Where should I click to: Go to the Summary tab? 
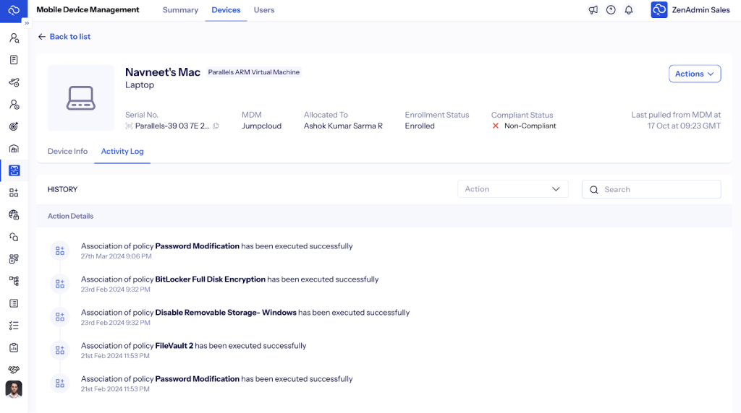tap(180, 10)
